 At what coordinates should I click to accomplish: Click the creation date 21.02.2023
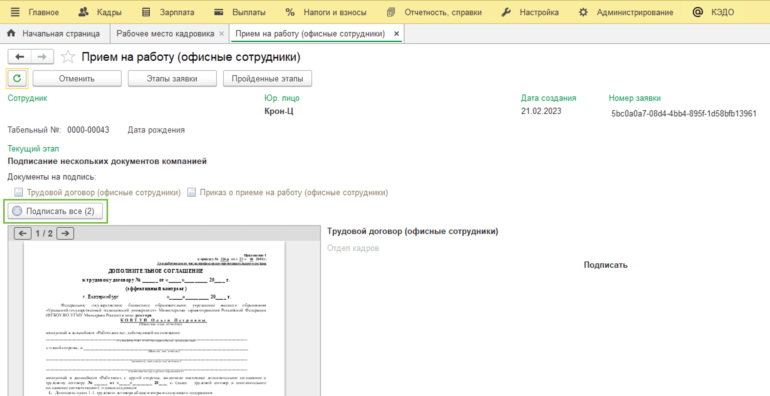[x=541, y=111]
